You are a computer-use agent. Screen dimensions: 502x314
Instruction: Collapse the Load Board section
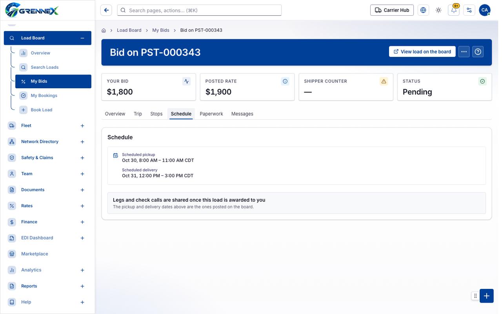coord(82,38)
